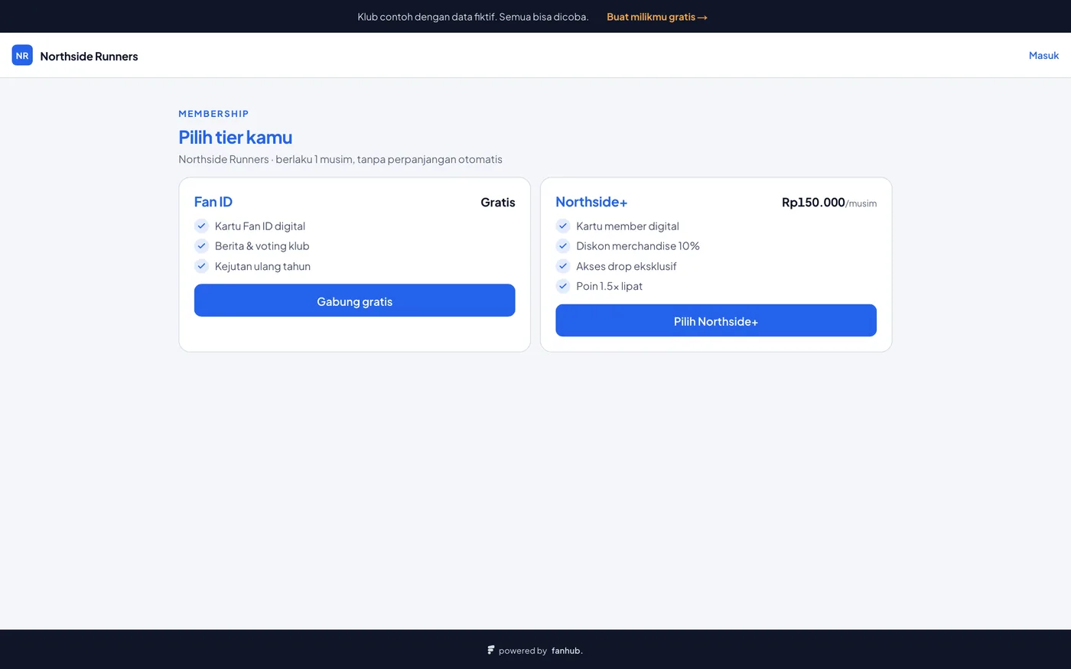Click the Pilih tier kamu heading

tap(236, 137)
